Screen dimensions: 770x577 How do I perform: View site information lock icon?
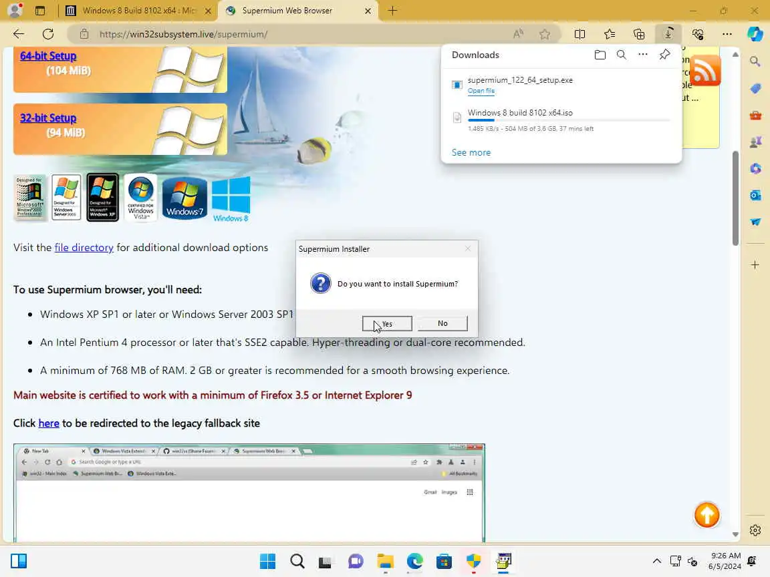[x=84, y=34]
